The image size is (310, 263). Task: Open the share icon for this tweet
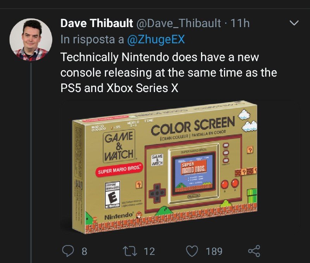click(x=254, y=251)
